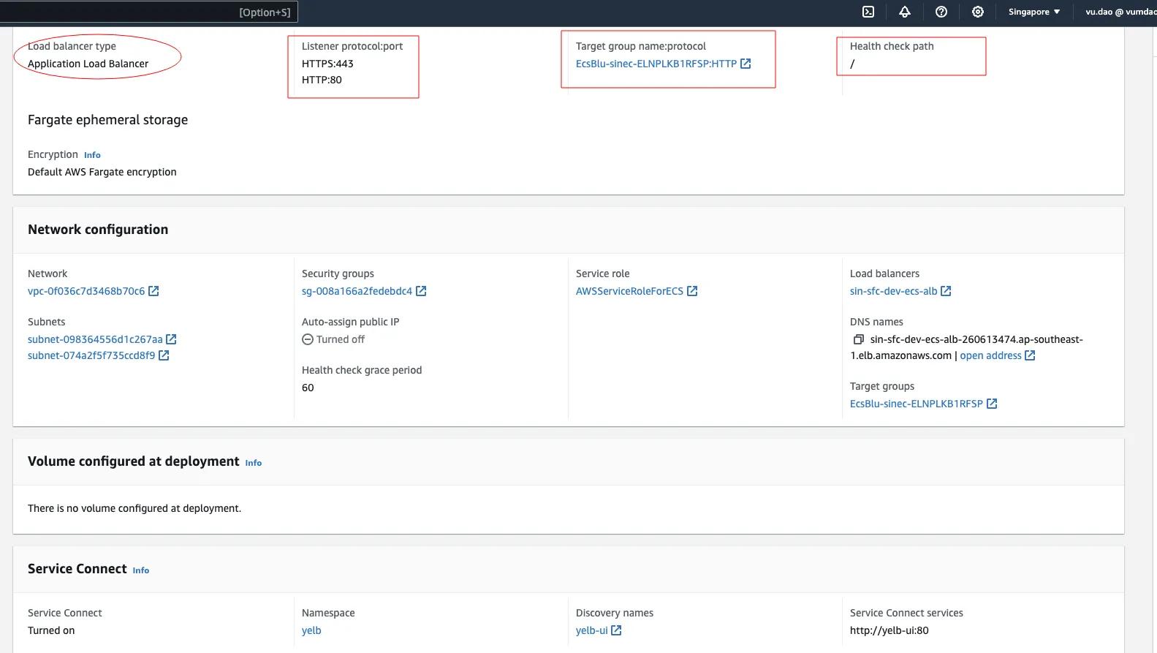This screenshot has width=1157, height=653.
Task: Click external link icon beside vpc-0f036c7d3468b70c6
Action: click(153, 291)
